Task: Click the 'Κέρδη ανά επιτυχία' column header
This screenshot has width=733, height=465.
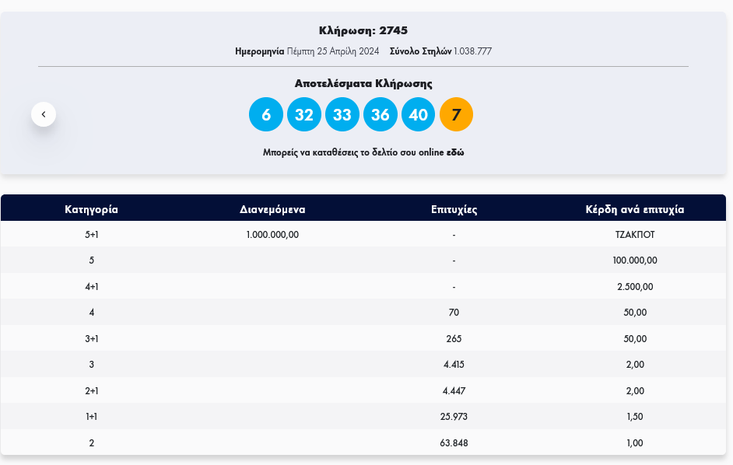Action: [635, 209]
